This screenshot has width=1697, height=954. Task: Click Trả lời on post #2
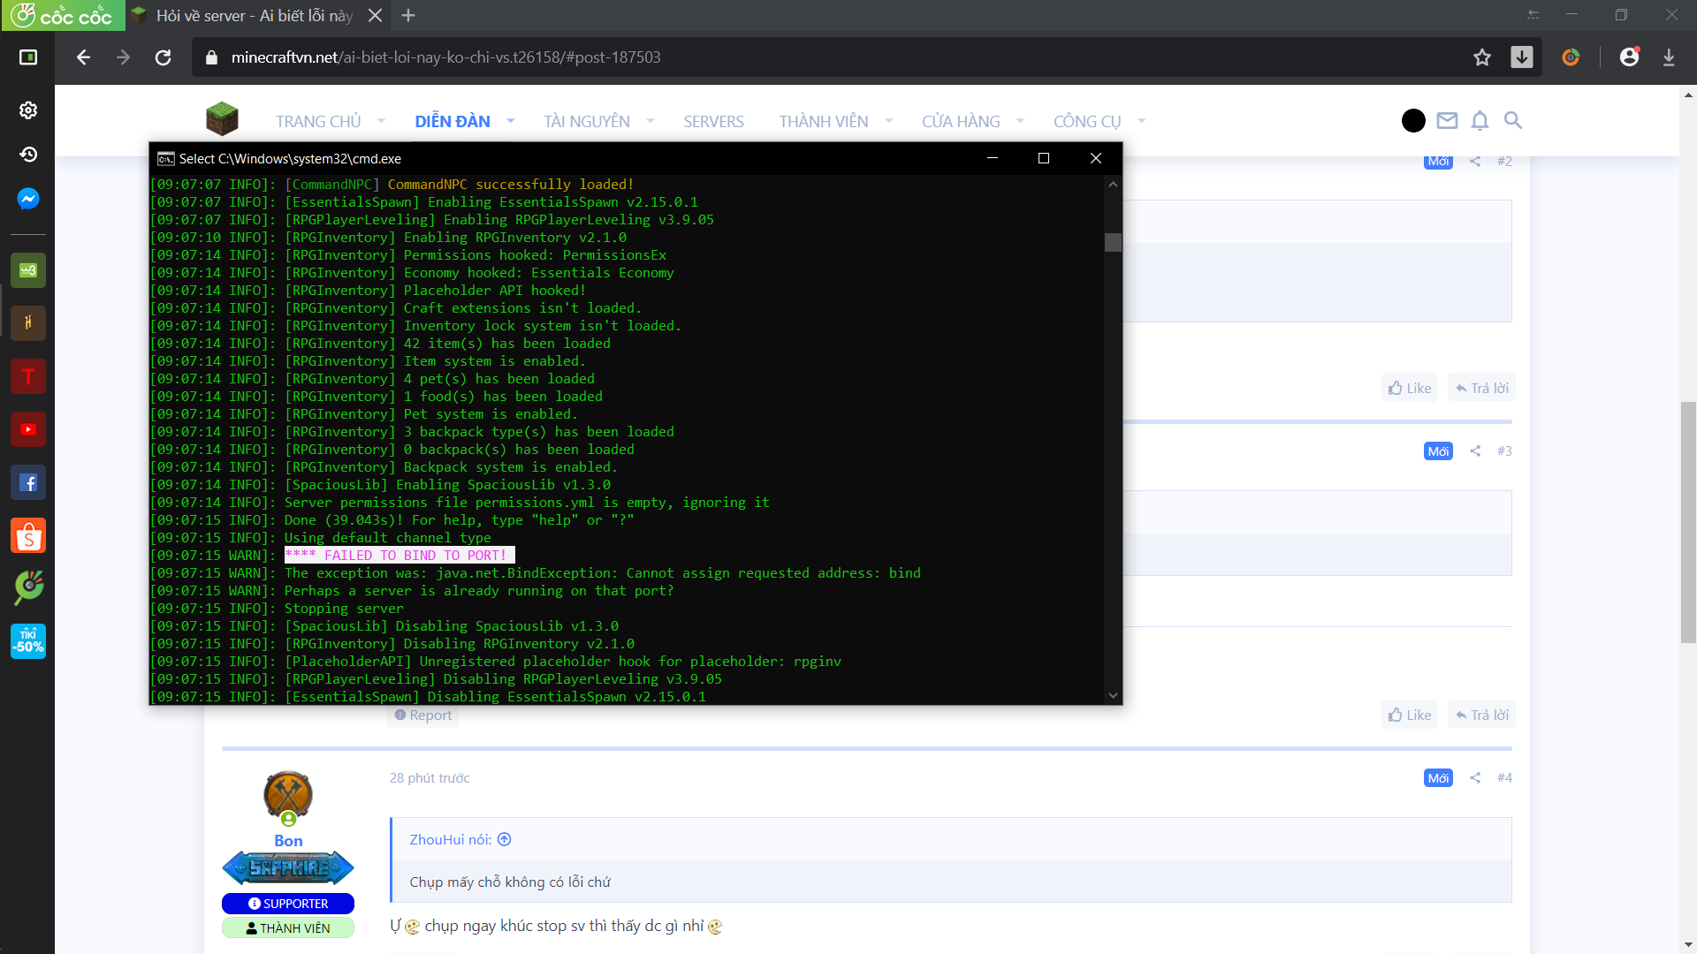[1482, 388]
